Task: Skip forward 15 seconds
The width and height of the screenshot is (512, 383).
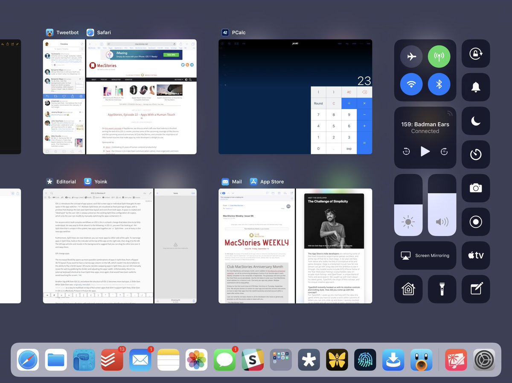Action: click(444, 151)
